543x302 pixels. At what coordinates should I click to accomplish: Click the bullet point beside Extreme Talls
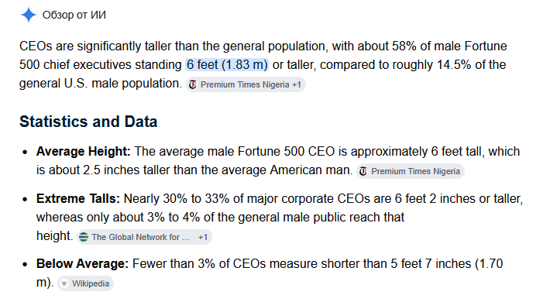click(x=25, y=199)
